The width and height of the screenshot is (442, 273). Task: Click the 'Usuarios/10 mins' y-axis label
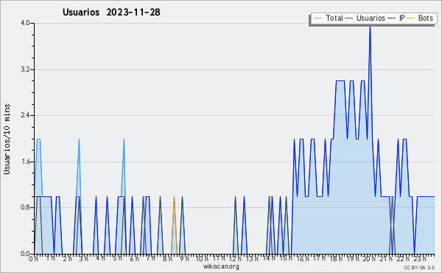(x=7, y=139)
